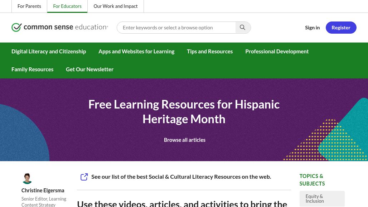368x207 pixels.
Task: Click the Christine Elgersma author name
Action: click(43, 190)
